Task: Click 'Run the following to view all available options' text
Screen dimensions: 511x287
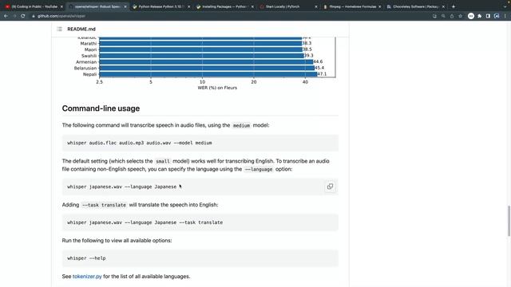Action: pos(117,241)
